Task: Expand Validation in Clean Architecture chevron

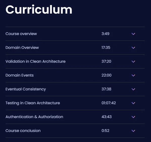Action: click(x=133, y=62)
